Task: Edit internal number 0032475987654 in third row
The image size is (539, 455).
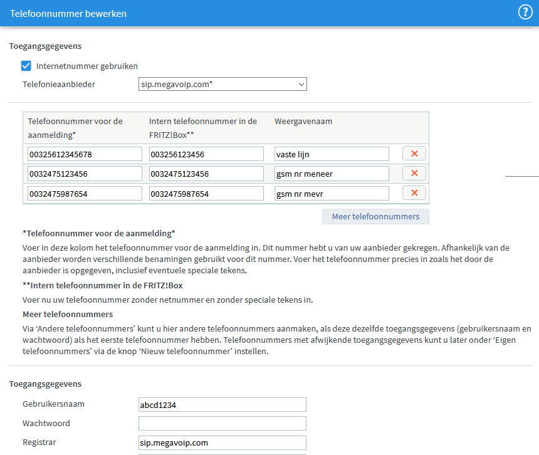Action: click(x=206, y=194)
